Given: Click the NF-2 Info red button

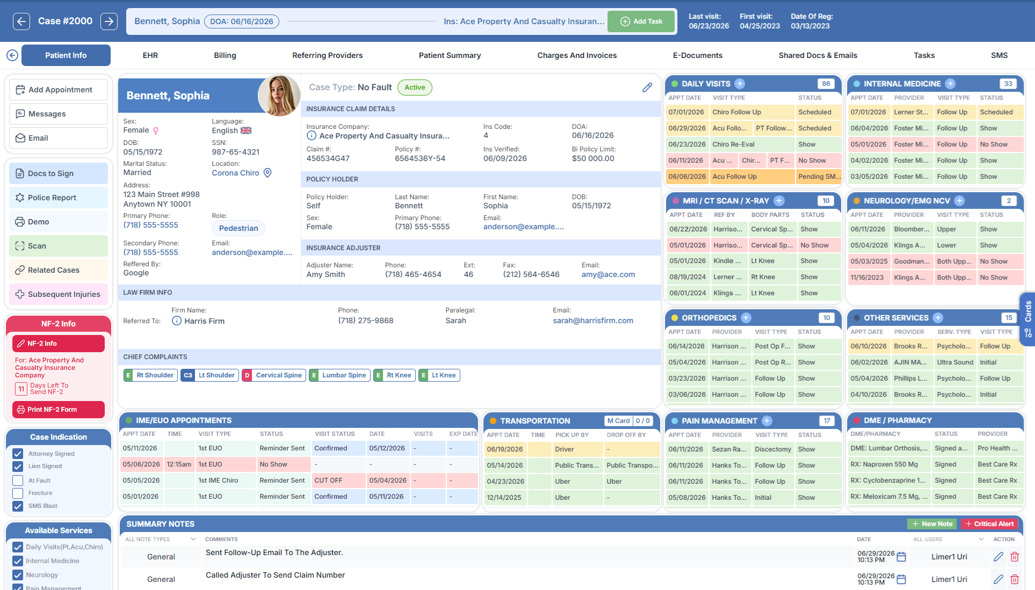Looking at the screenshot, I should point(59,344).
